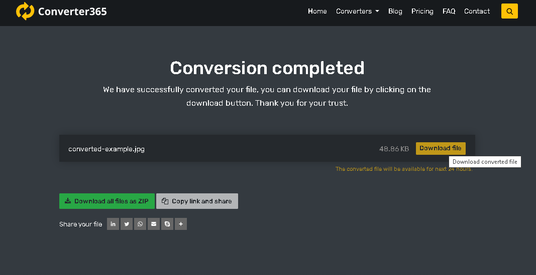Click the converted-example.jpg file name
The width and height of the screenshot is (536, 275).
(106, 149)
